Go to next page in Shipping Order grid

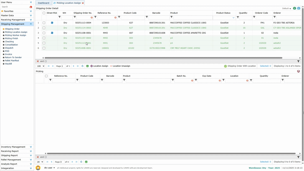coord(73,66)
